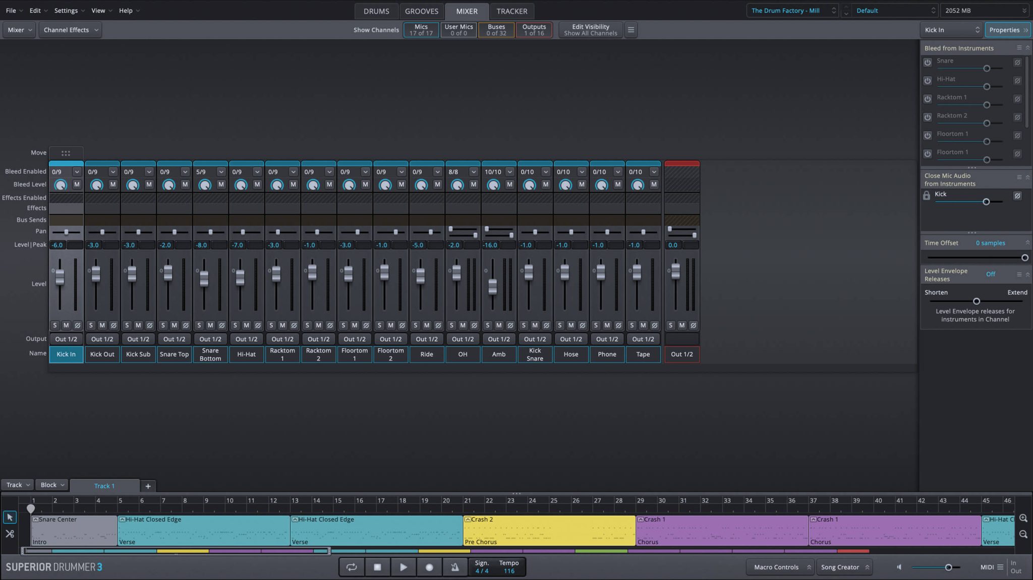Switch to the GROOVES tab
The image size is (1033, 580).
[x=421, y=11]
